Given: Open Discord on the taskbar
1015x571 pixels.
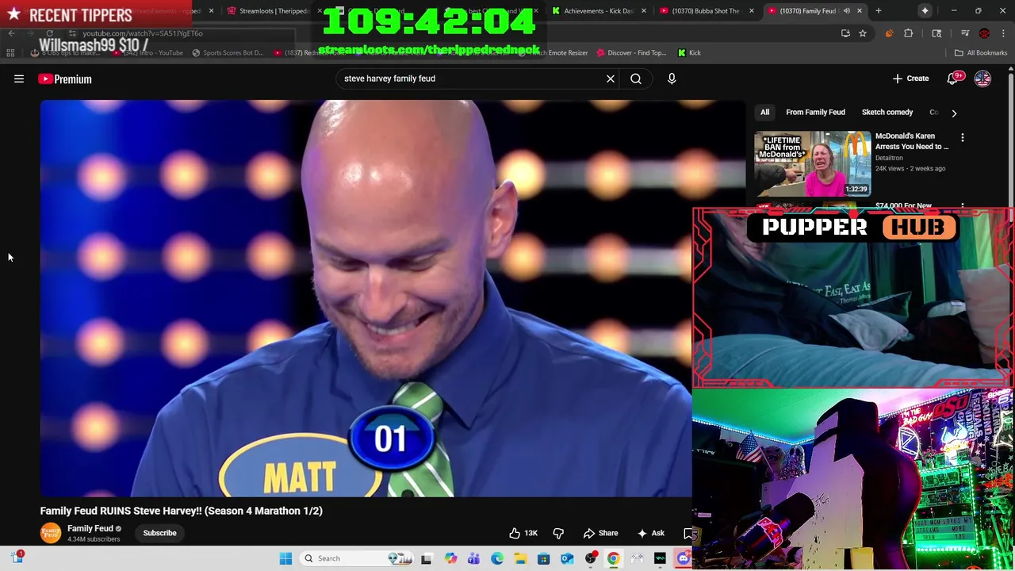Looking at the screenshot, I should [683, 558].
